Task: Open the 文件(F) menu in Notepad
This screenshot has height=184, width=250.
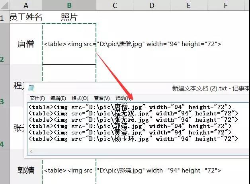Action: tap(37, 98)
